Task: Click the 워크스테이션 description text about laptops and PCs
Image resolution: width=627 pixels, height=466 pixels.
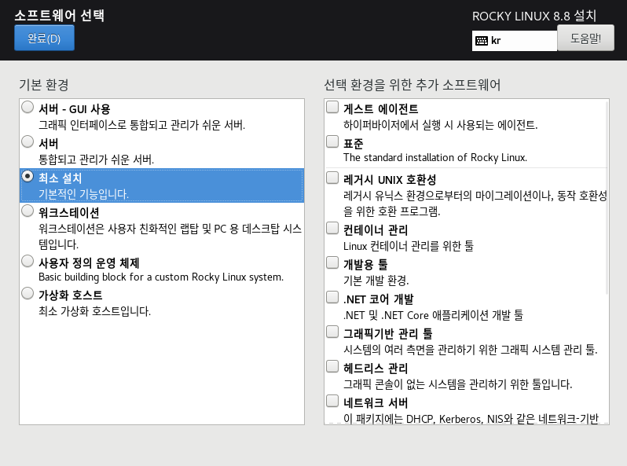Action: pos(170,237)
